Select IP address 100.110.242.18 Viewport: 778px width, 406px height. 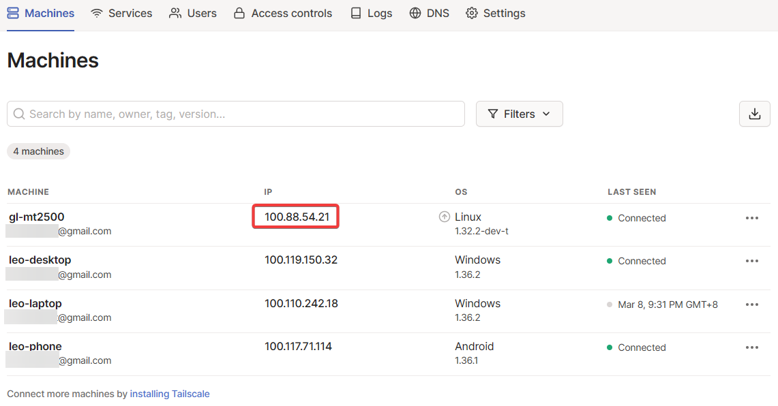pyautogui.click(x=301, y=303)
